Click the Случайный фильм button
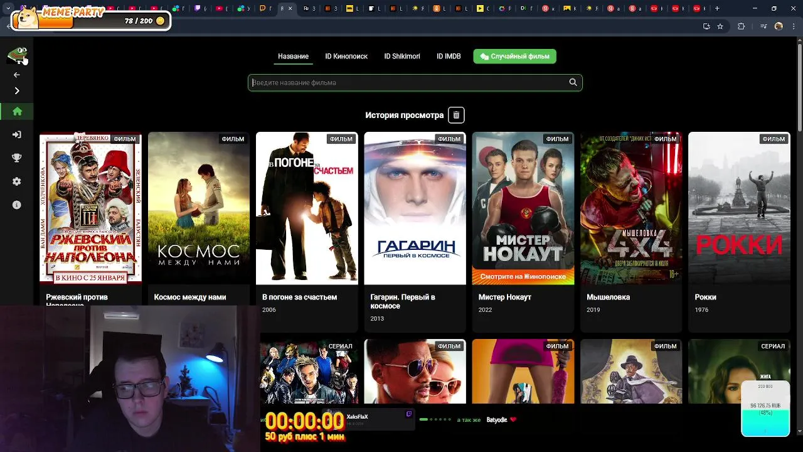Screen dimensions: 803x452 coord(515,56)
